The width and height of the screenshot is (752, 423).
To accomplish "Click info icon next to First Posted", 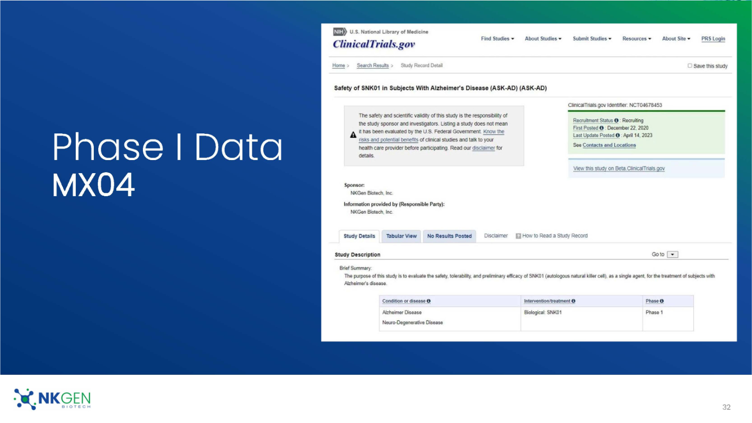I will click(x=602, y=128).
